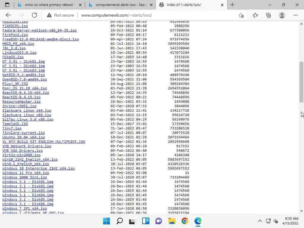Open a new tab with plus button
This screenshot has width=304, height=228.
click(232, 5)
